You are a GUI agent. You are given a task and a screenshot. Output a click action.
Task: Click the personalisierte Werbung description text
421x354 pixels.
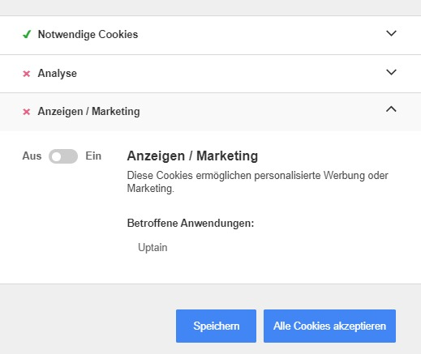point(257,182)
